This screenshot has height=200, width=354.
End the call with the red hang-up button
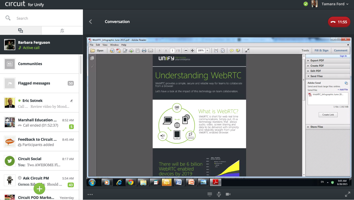click(339, 22)
